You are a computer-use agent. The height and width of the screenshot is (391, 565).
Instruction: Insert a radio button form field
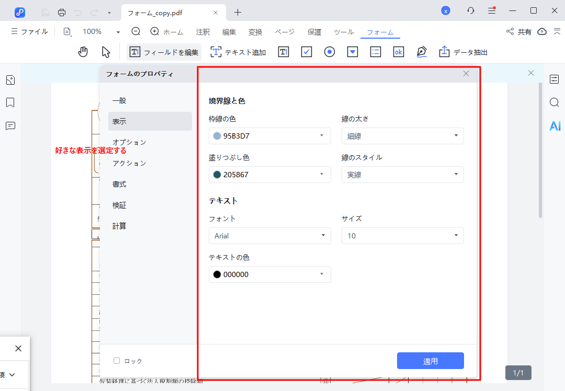coord(329,51)
